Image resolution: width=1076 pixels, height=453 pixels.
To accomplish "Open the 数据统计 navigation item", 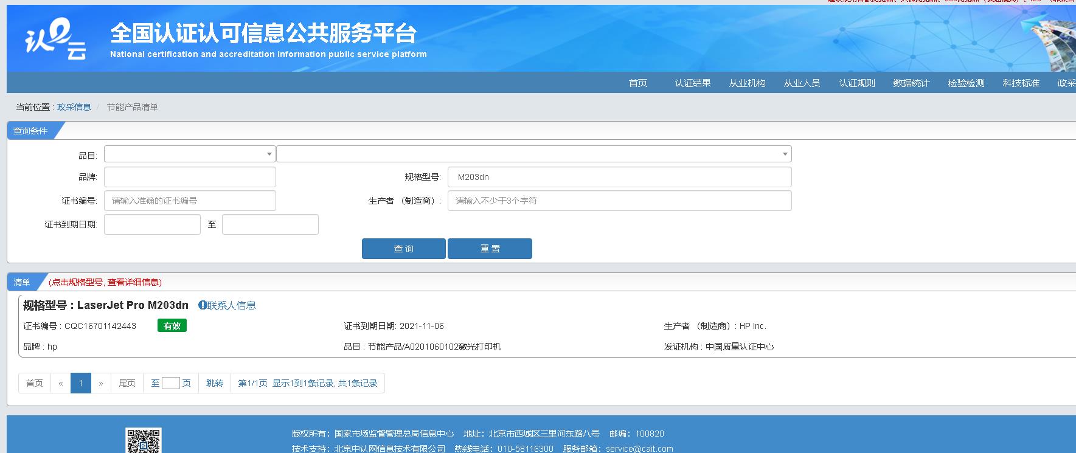I will click(x=911, y=83).
